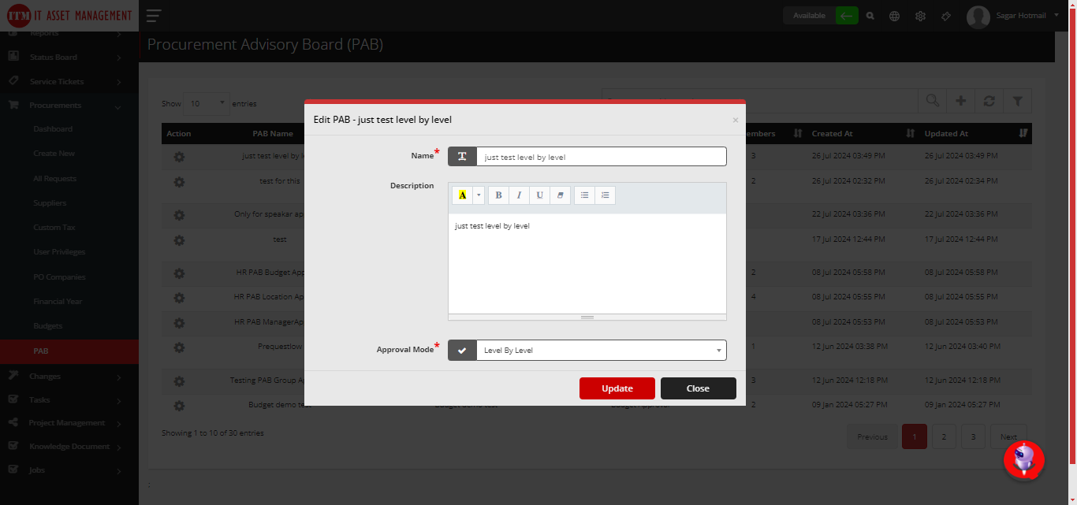
Task: Click action gear for 'Only for speaker' row
Action: pos(179,215)
